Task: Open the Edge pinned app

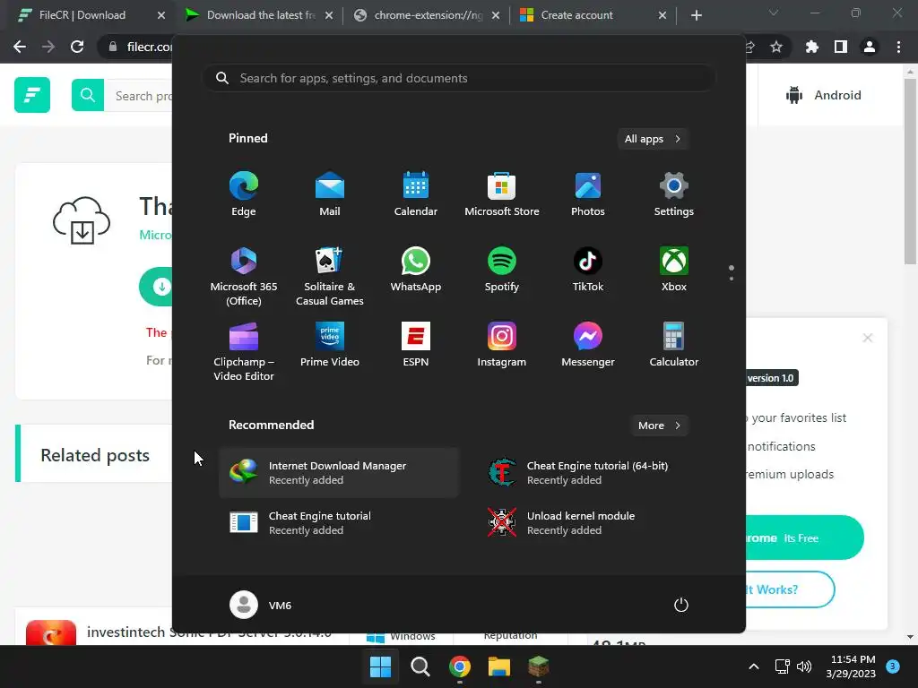Action: [x=244, y=194]
